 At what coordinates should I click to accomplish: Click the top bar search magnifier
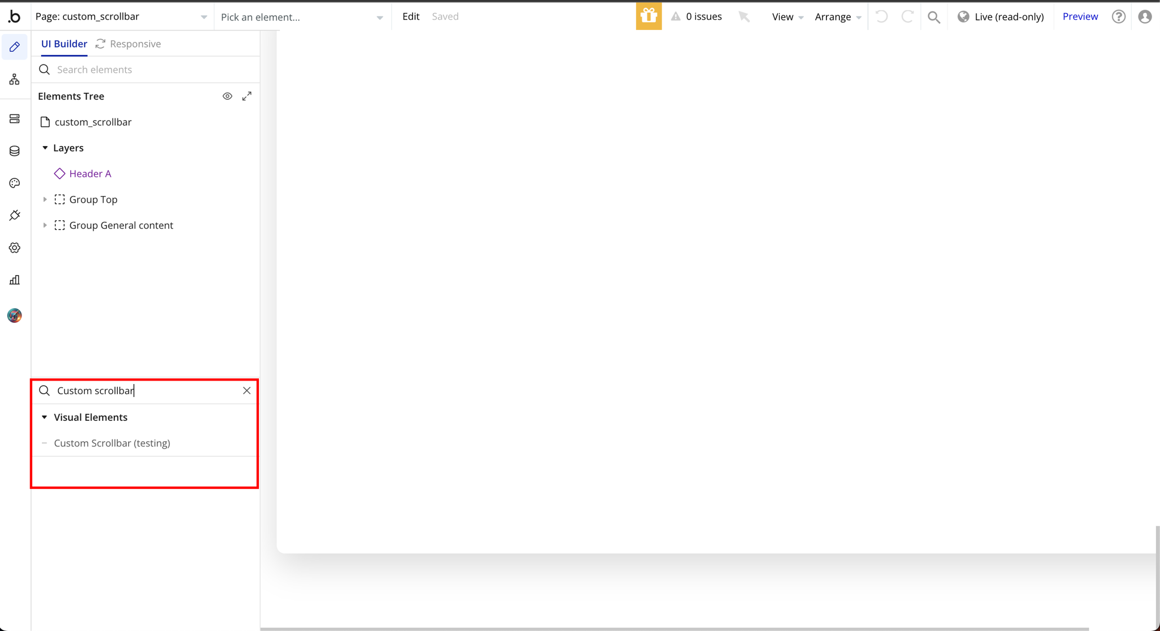(x=934, y=17)
